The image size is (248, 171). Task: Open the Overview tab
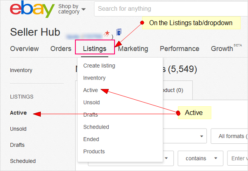(x=24, y=49)
